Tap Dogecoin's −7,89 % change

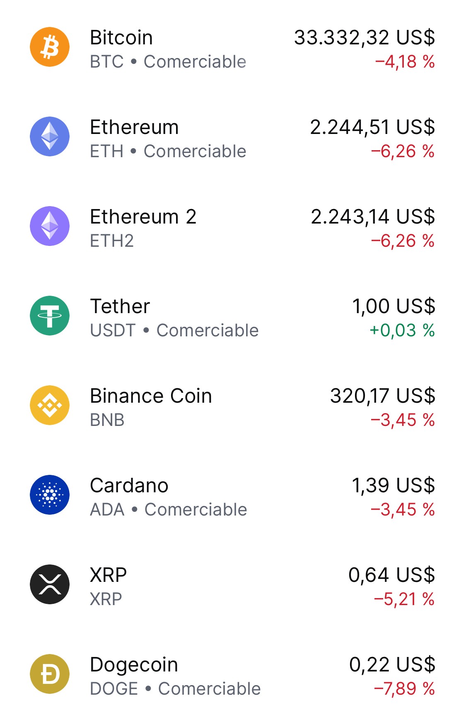pos(404,689)
